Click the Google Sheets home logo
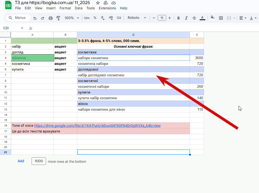This screenshot has height=193, width=259. [x=8, y=5]
